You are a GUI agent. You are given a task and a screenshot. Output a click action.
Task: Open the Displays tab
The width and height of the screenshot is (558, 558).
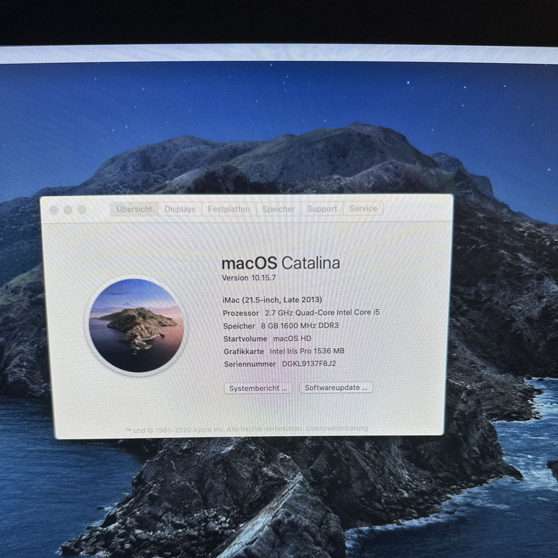point(180,209)
